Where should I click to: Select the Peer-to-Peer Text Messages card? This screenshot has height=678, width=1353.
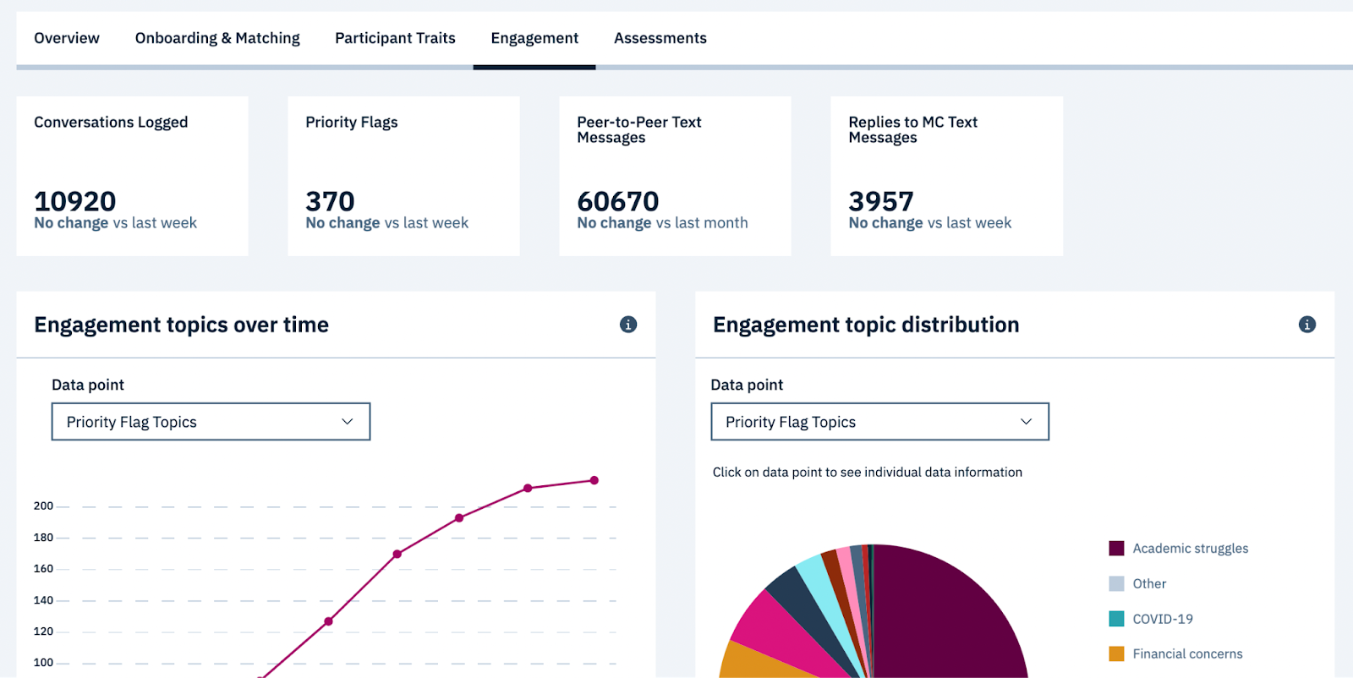click(x=675, y=176)
